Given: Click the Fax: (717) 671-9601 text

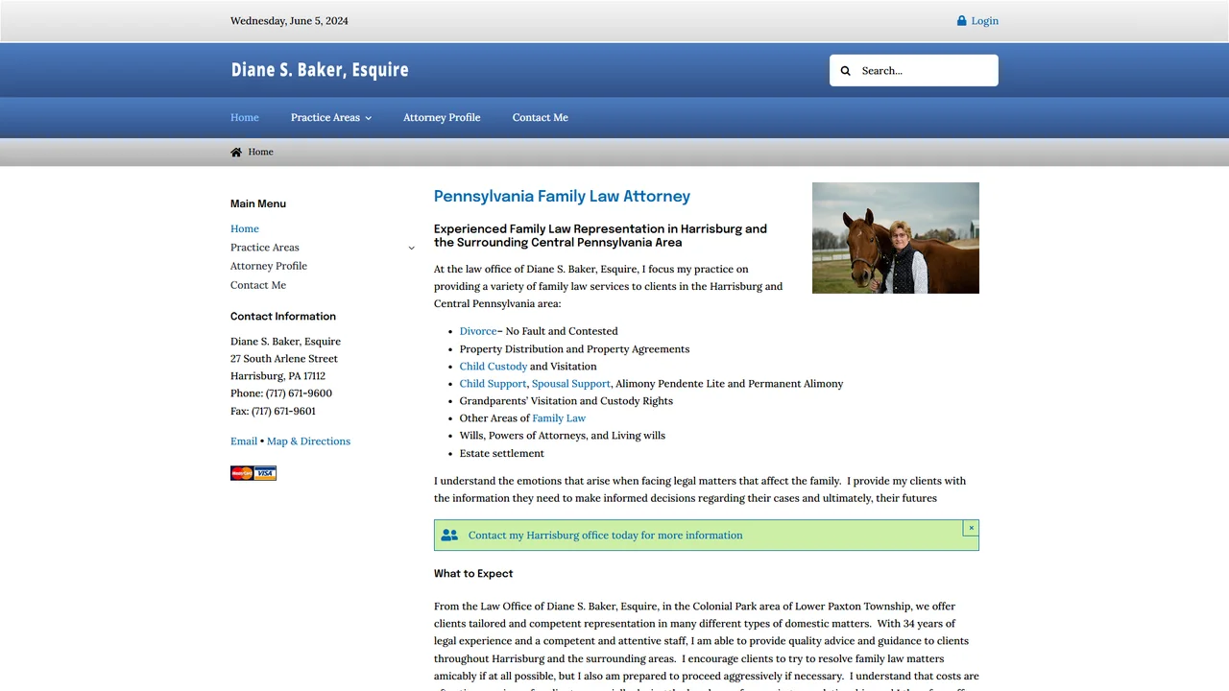Looking at the screenshot, I should (x=273, y=412).
